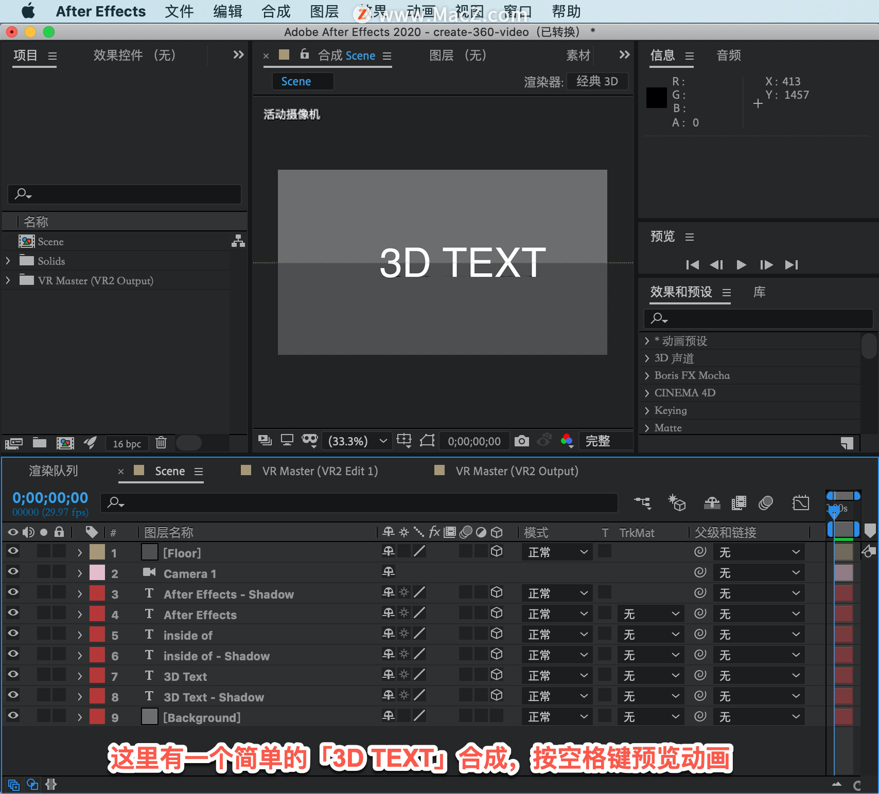Image resolution: width=879 pixels, height=794 pixels.
Task: Click the label color swatch of Floor layer
Action: [x=97, y=552]
